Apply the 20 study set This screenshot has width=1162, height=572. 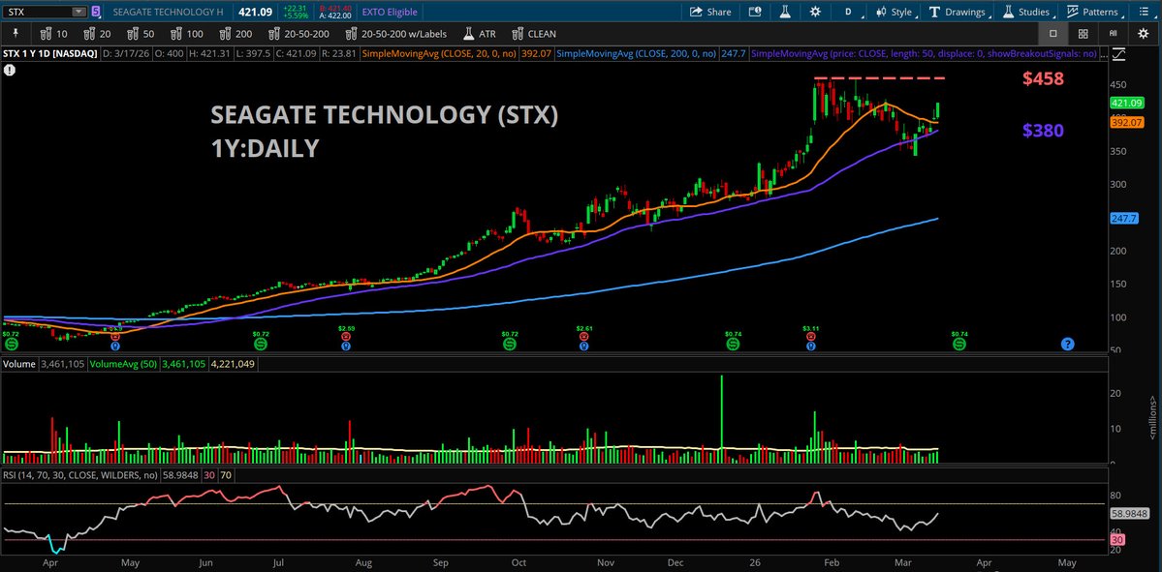(x=98, y=33)
